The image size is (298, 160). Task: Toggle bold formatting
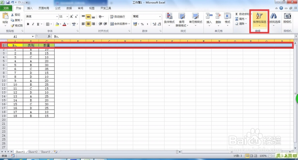point(28,24)
